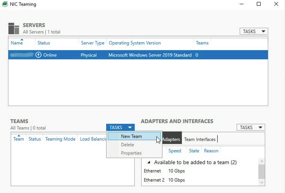The image size is (285, 193).
Task: Open the Servers TASKS dropdown
Action: pyautogui.click(x=254, y=32)
